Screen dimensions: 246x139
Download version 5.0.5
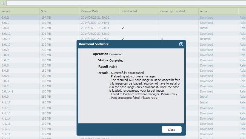(207, 71)
